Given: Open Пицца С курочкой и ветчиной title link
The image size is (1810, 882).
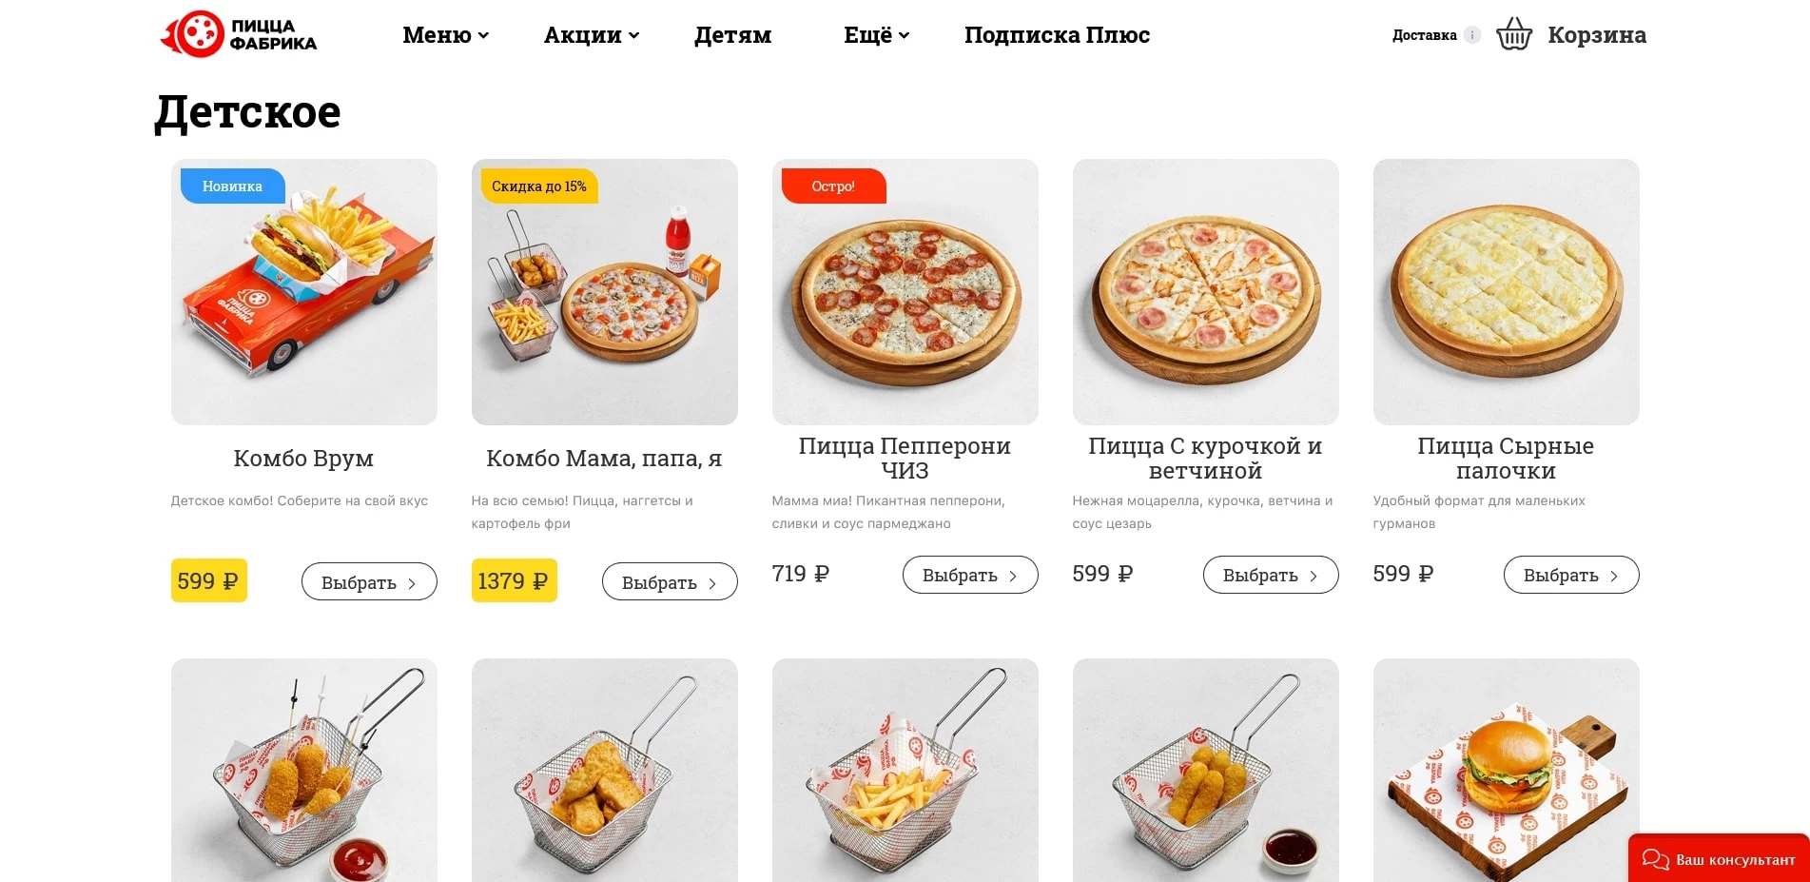Looking at the screenshot, I should [1203, 458].
